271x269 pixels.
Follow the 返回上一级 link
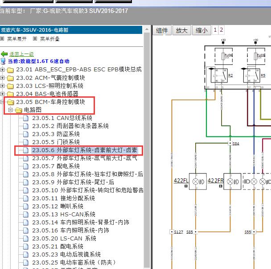[21, 54]
